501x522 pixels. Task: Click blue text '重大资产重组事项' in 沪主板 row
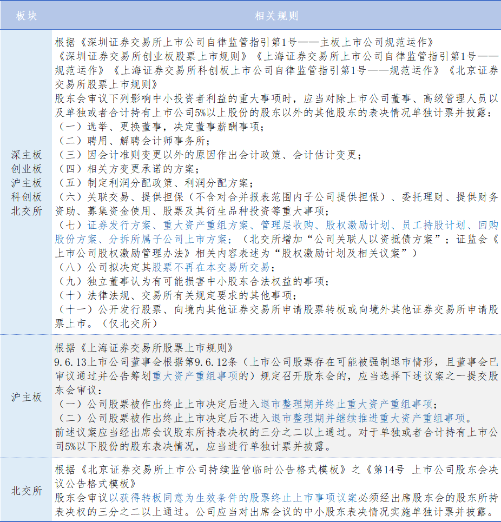[195, 376]
